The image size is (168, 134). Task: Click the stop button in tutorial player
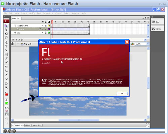14,131
